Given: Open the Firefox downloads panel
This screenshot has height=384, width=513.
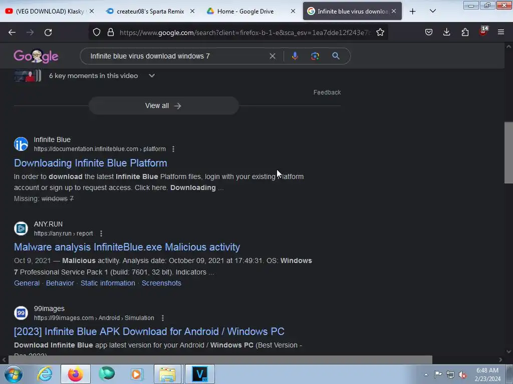Looking at the screenshot, I should coord(446,32).
